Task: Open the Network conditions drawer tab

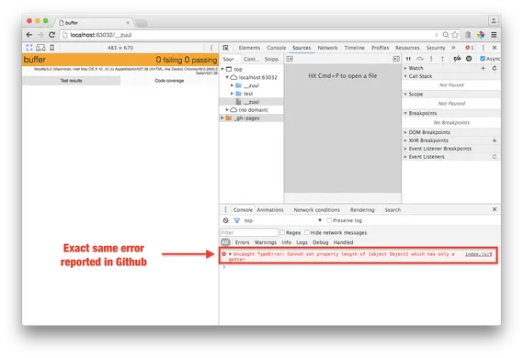Action: pos(317,210)
